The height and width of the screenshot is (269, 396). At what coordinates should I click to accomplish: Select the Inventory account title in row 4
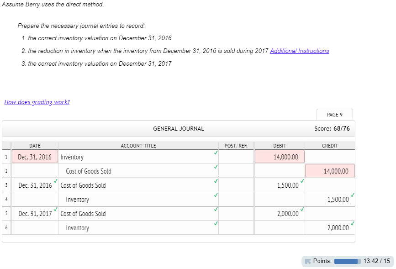coord(138,199)
